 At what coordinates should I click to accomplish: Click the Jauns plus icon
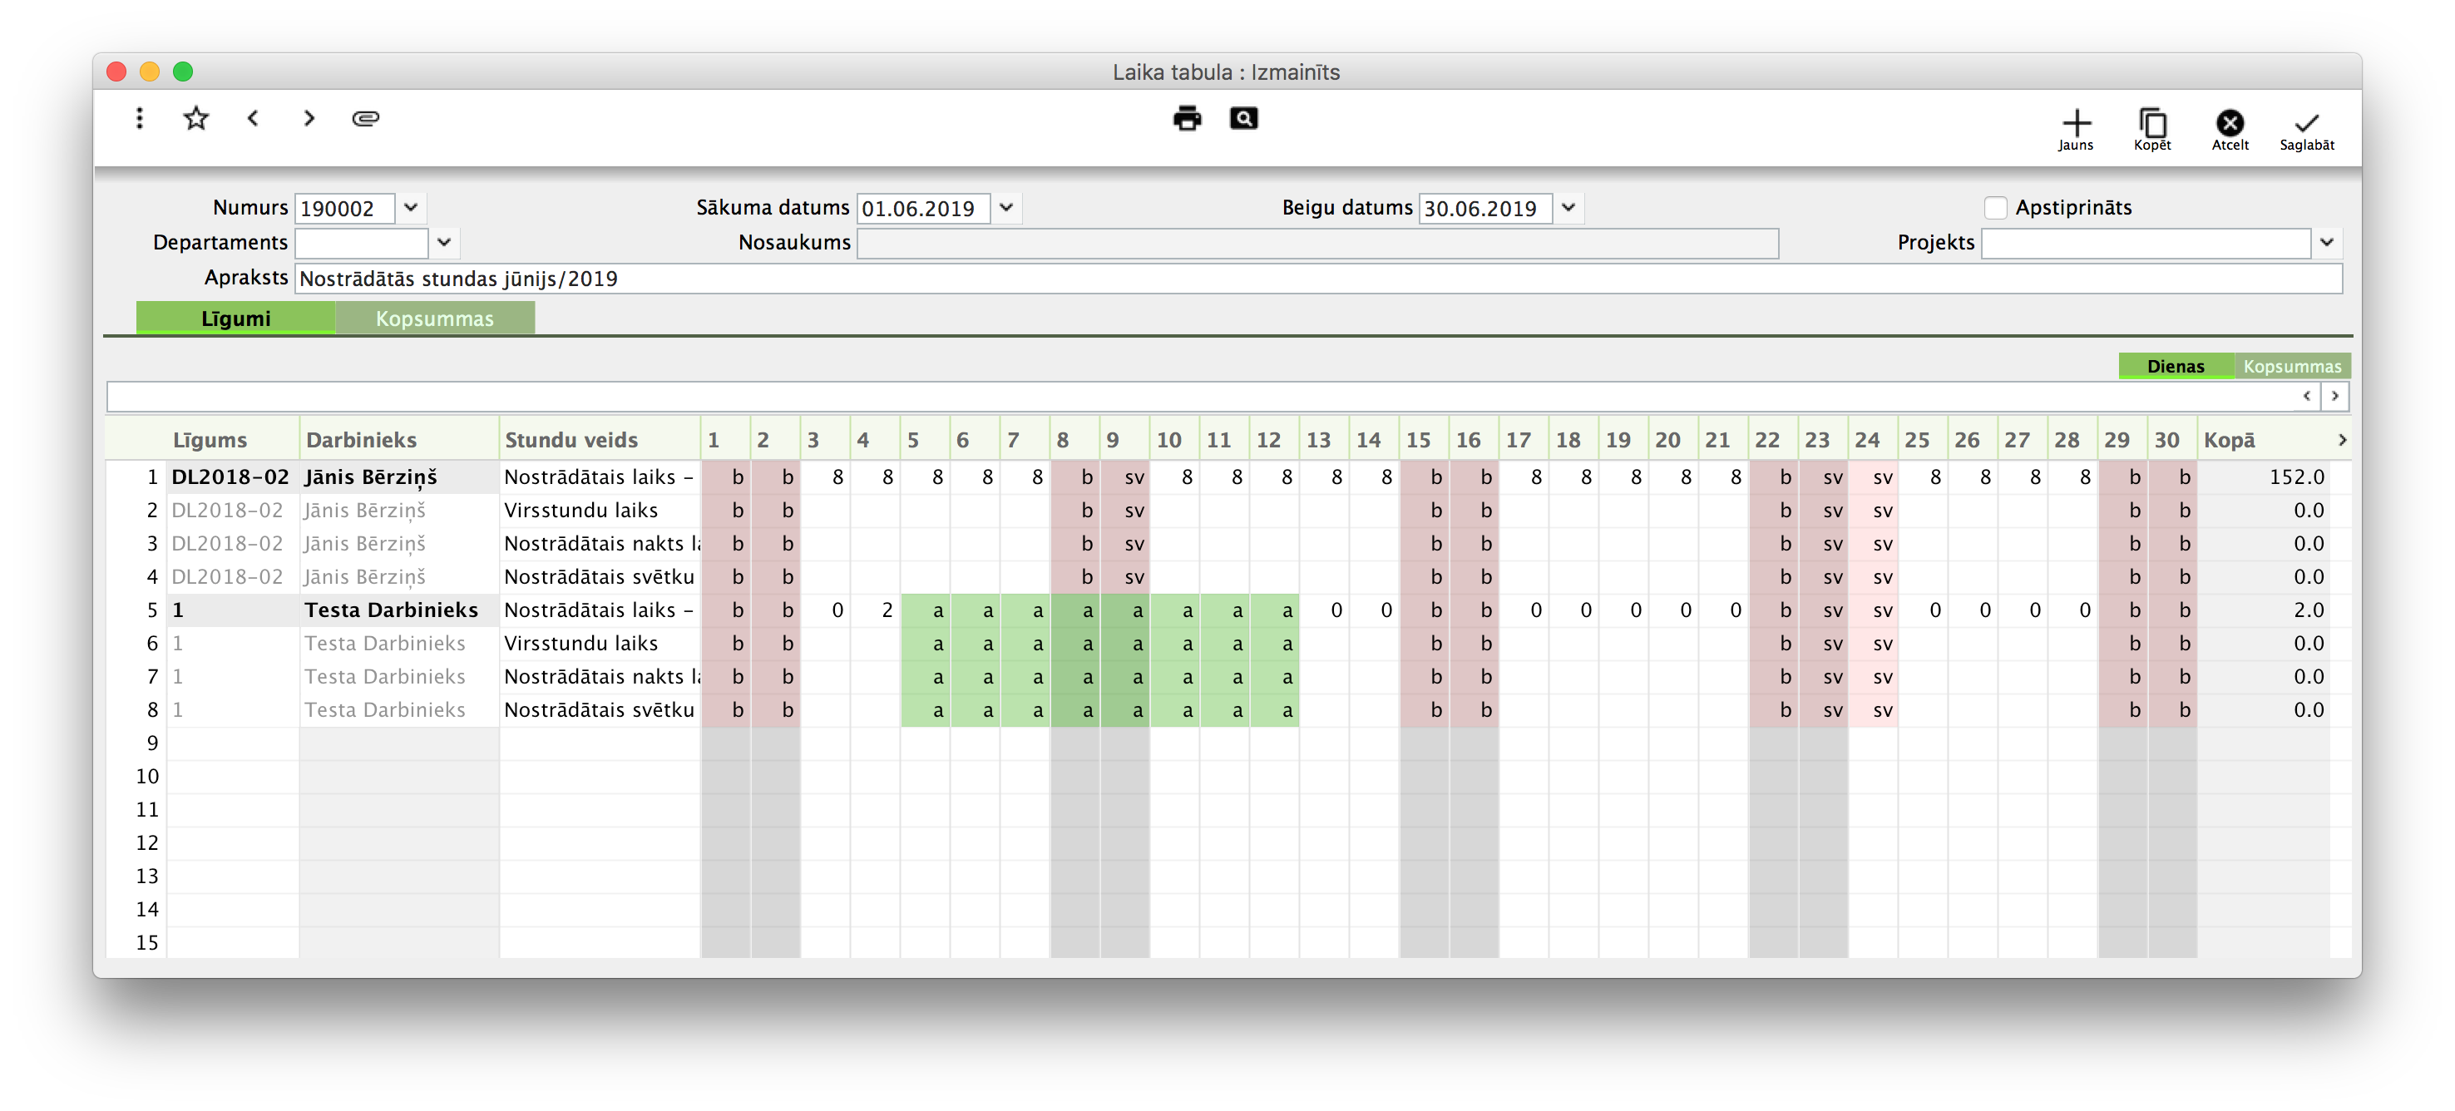pyautogui.click(x=2076, y=124)
